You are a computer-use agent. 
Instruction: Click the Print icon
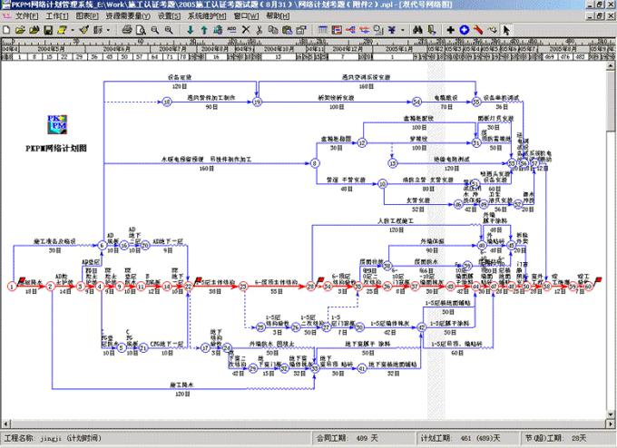point(127,30)
